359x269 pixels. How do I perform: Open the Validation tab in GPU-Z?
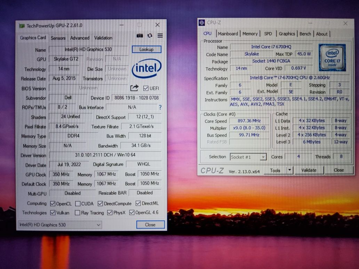tap(103, 38)
